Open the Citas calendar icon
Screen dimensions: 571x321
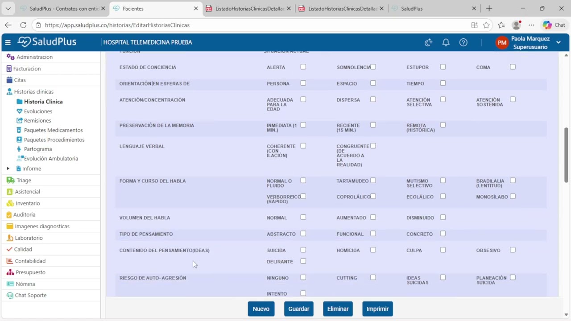[x=10, y=80]
